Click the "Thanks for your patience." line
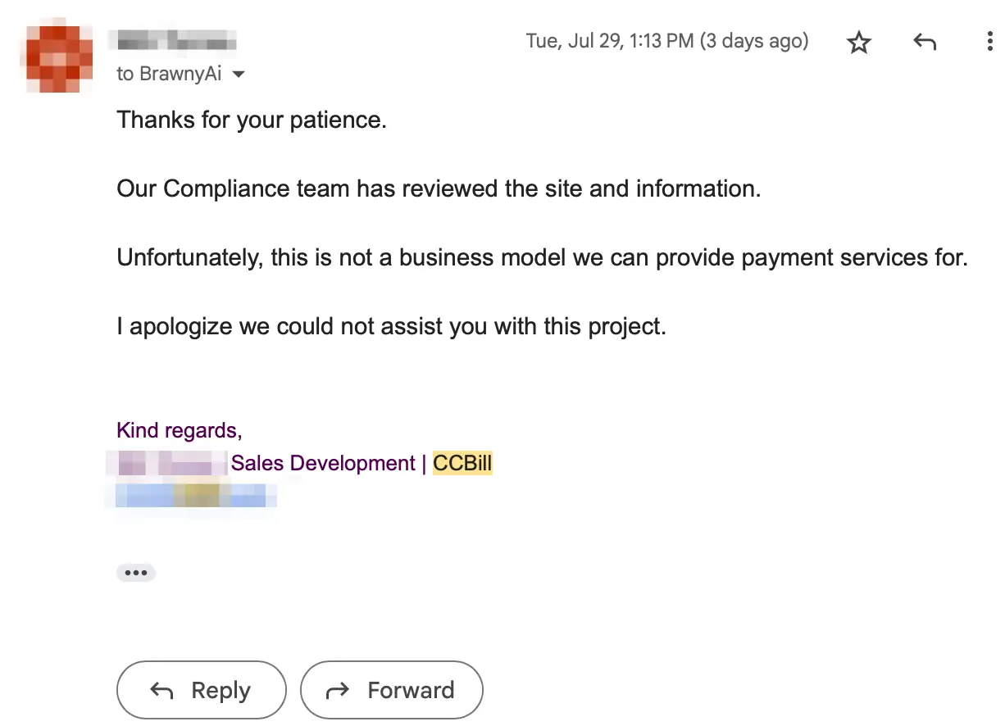1005x726 pixels. [x=252, y=120]
